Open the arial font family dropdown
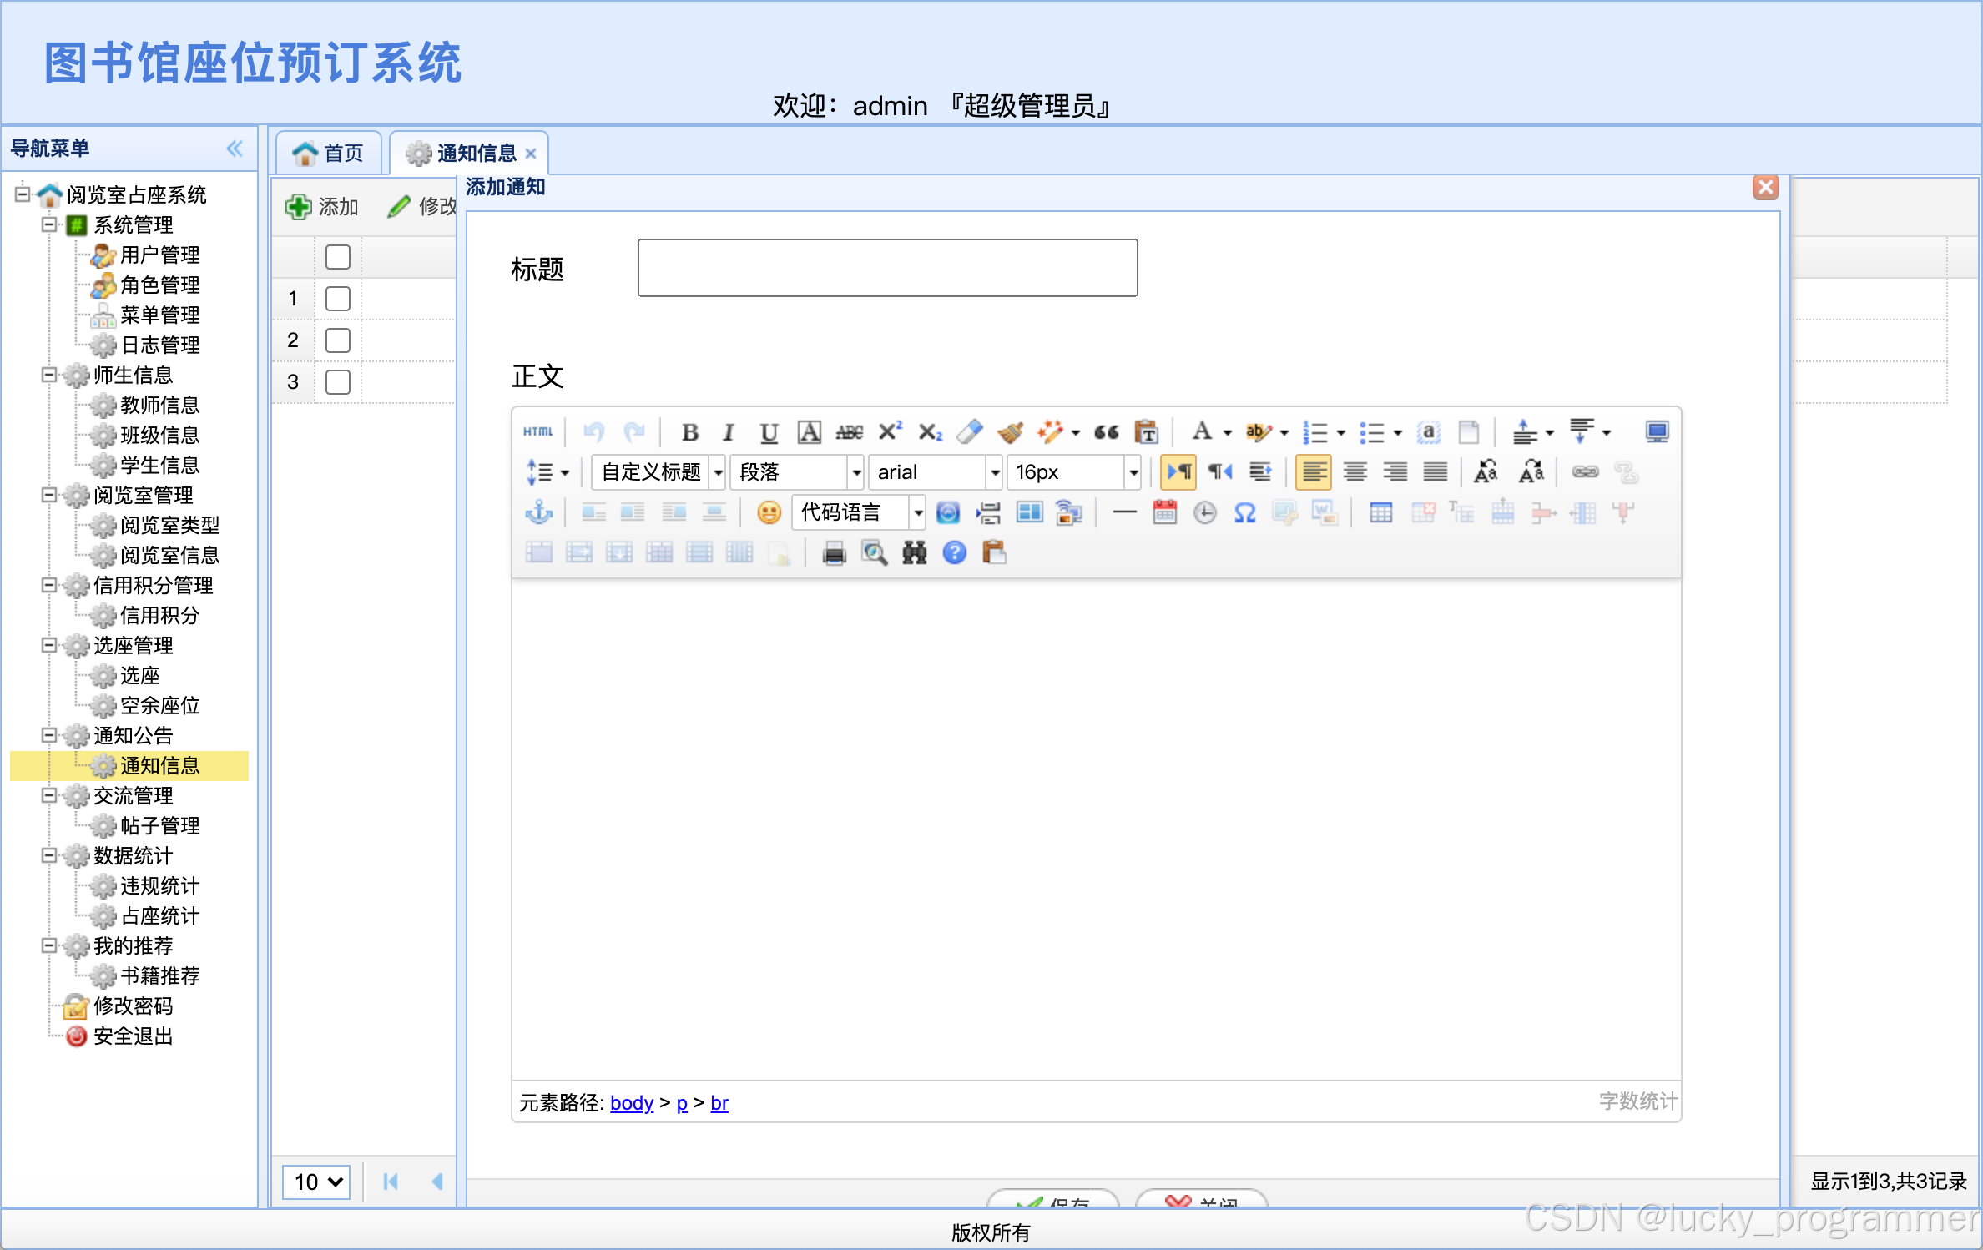The height and width of the screenshot is (1250, 1983). 935,472
